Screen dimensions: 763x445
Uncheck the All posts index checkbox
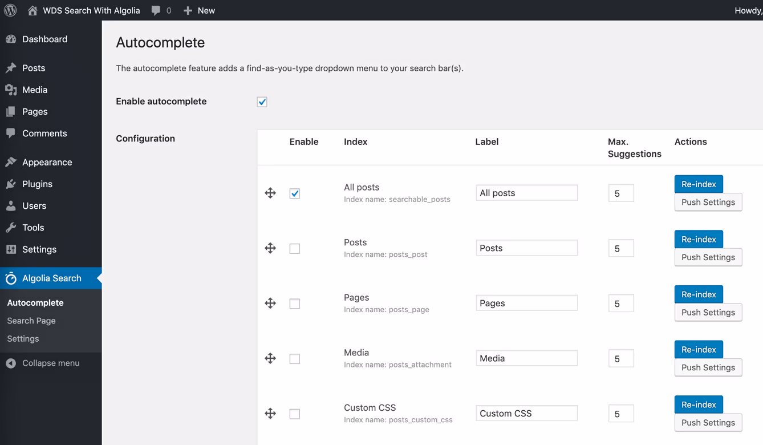[294, 193]
